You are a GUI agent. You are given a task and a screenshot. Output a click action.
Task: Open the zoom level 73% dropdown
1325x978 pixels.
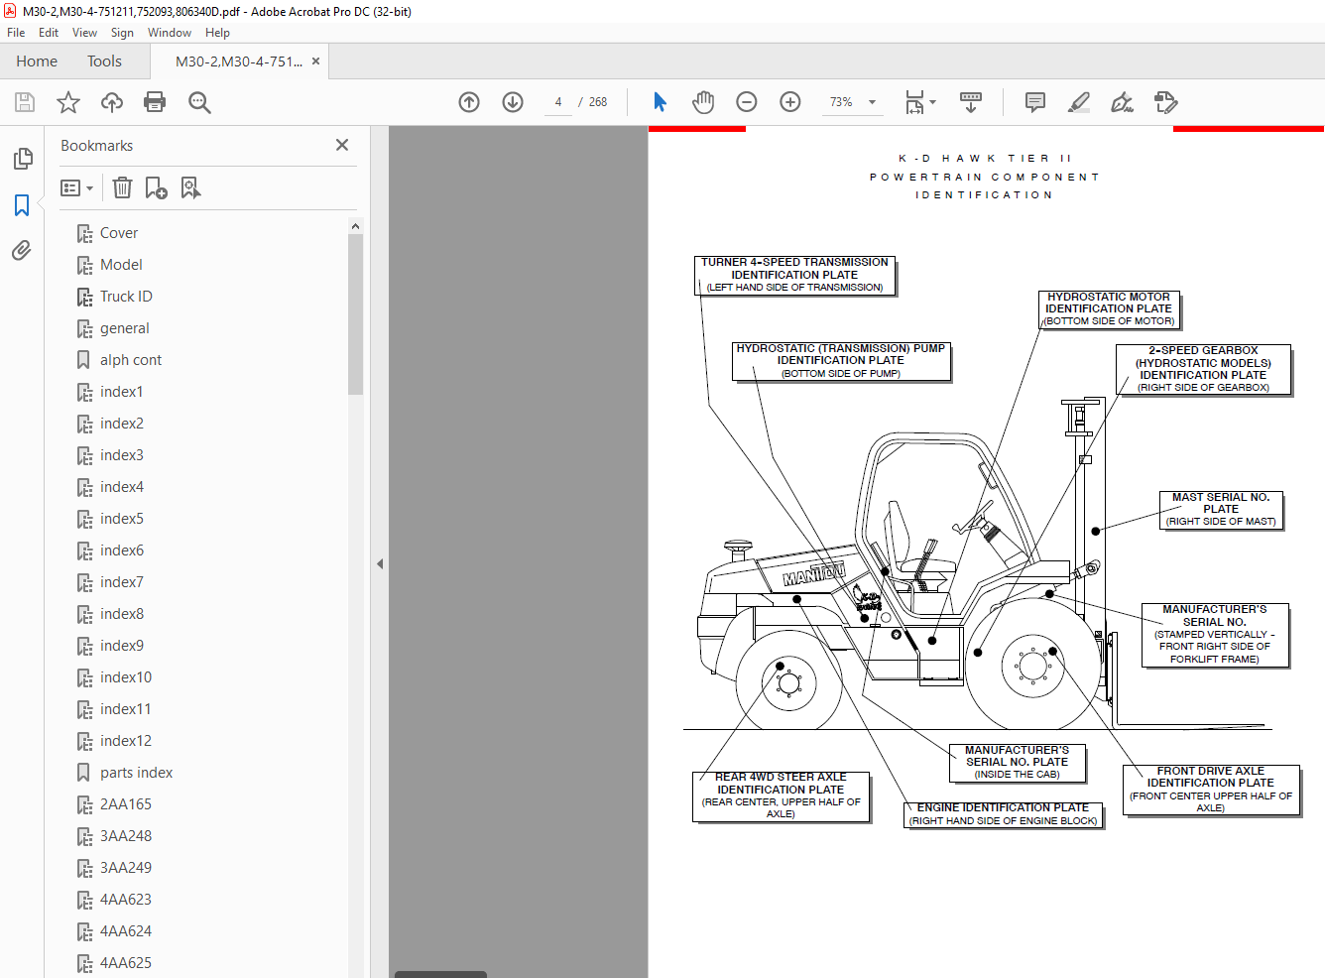[x=872, y=102]
